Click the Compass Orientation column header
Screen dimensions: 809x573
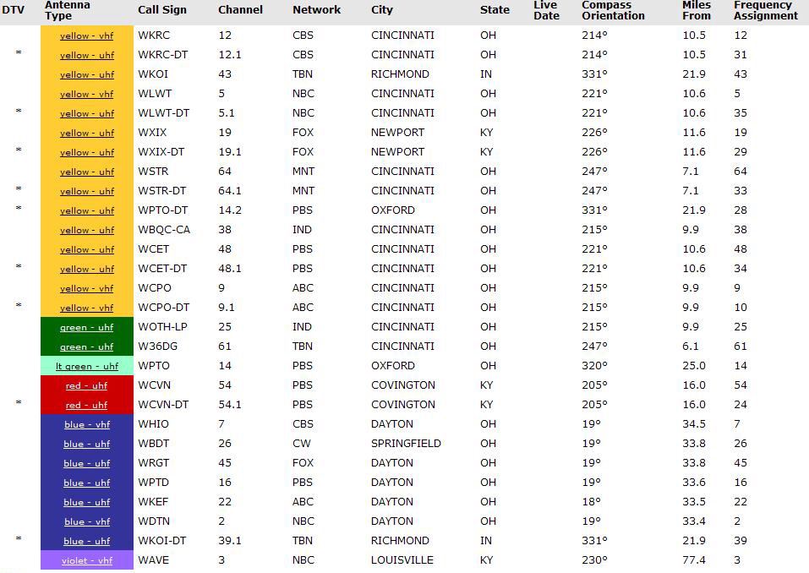pyautogui.click(x=613, y=10)
